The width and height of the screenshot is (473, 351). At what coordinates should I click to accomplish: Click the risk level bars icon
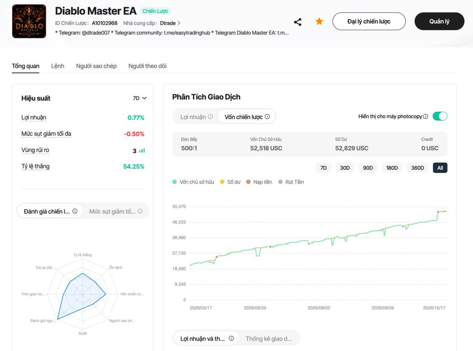[x=142, y=151]
